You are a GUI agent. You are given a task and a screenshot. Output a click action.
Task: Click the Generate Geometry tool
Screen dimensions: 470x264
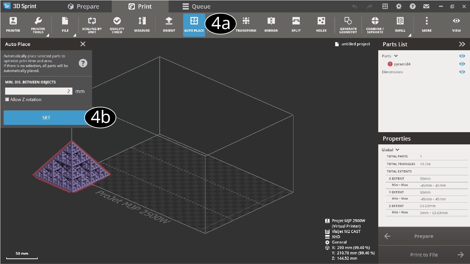[348, 25]
